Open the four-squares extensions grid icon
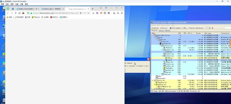The height and width of the screenshot is (104, 231). 109,13
